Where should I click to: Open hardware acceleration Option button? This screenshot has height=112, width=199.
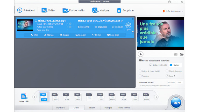[x=175, y=65]
